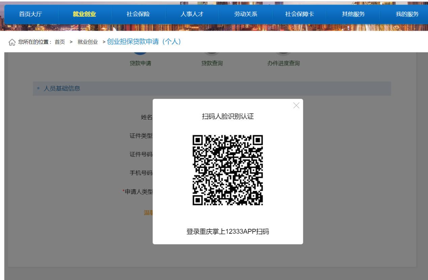Click the QR code image
428x280 pixels.
(228, 170)
